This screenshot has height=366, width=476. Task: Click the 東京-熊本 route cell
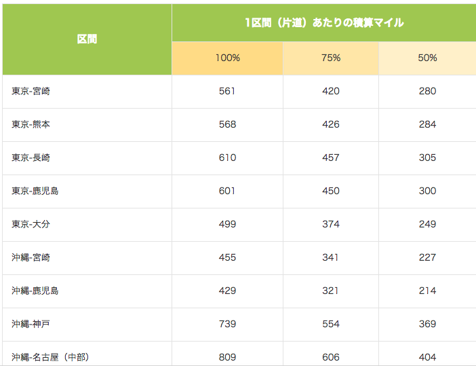[87, 125]
